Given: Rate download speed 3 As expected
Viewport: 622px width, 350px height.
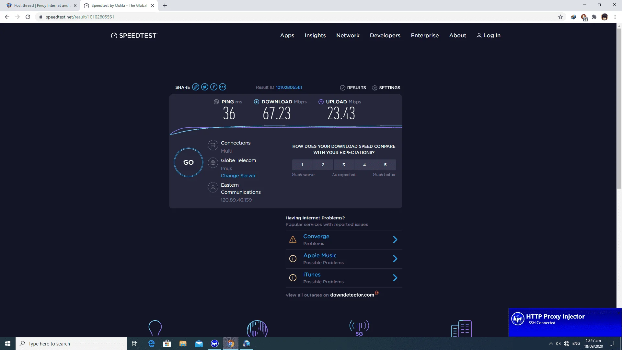Looking at the screenshot, I should 344,165.
